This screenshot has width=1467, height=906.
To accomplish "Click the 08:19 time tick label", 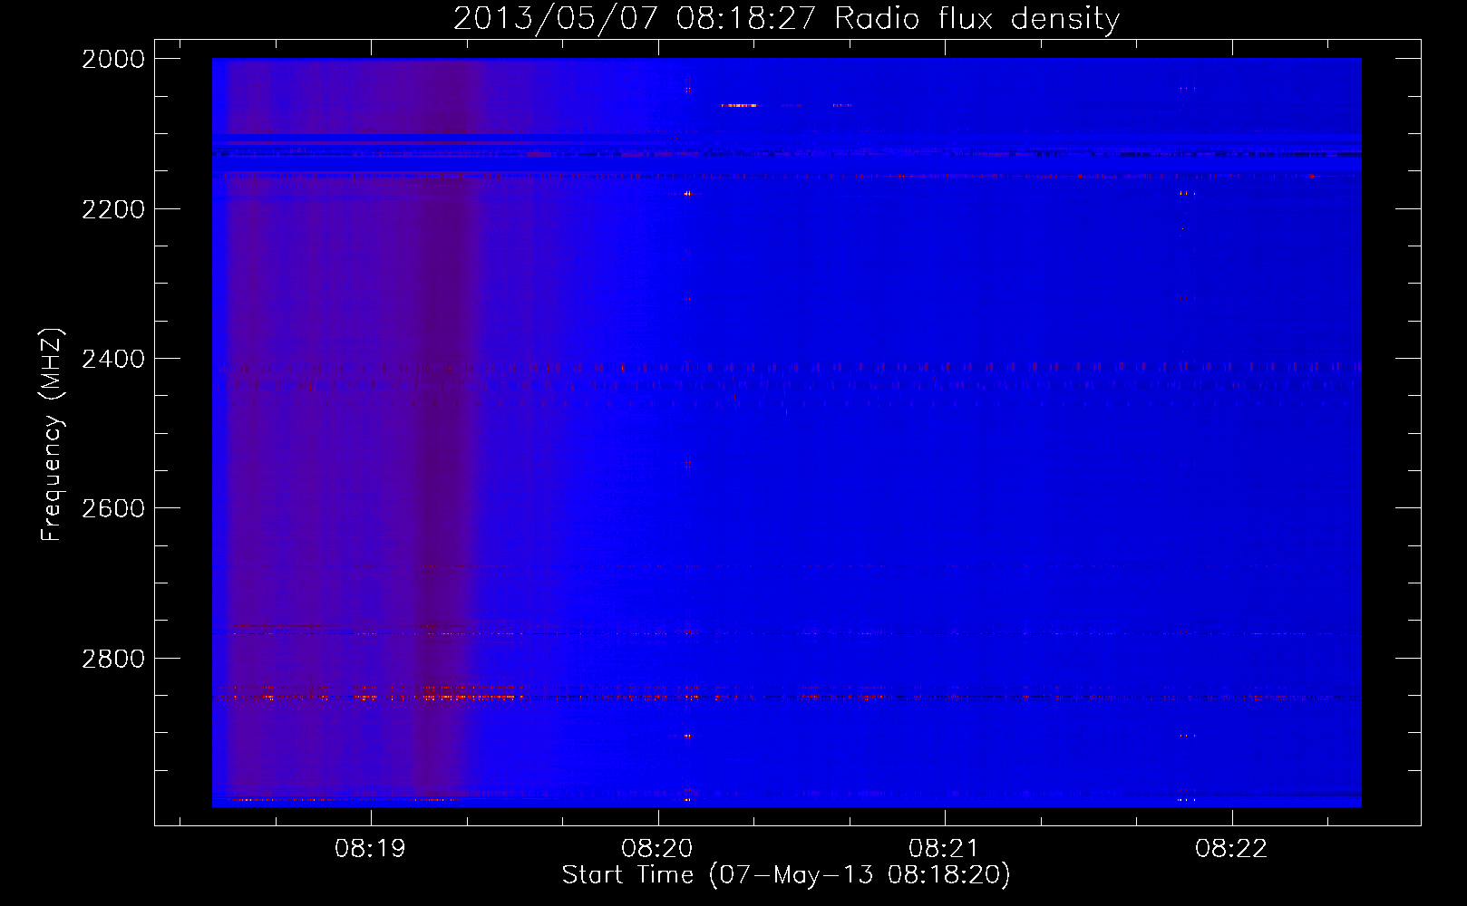I will (370, 849).
